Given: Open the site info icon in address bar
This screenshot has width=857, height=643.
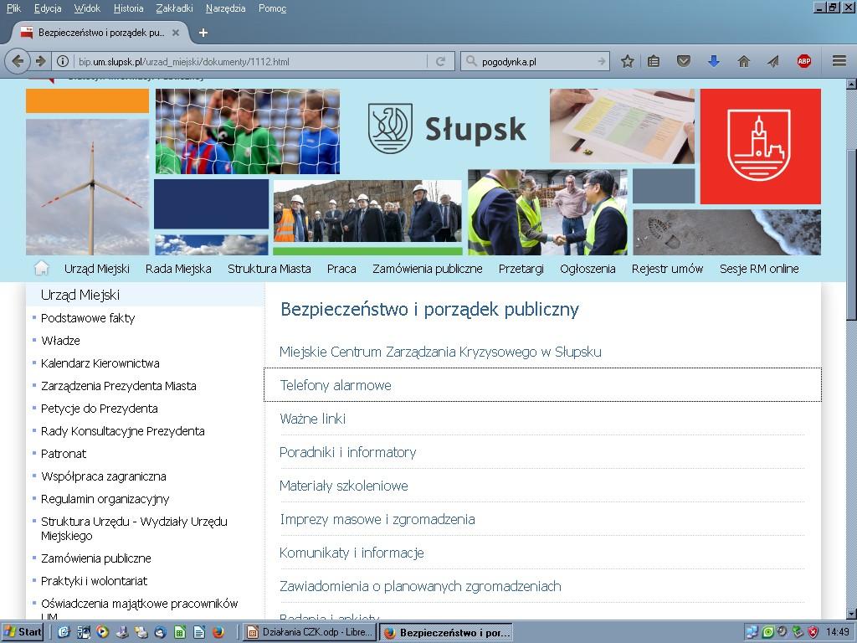Looking at the screenshot, I should pos(63,61).
